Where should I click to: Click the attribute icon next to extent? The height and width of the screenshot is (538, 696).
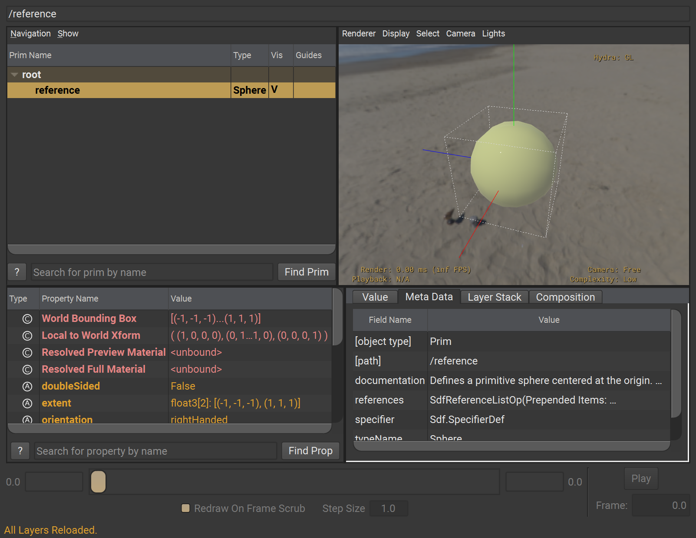pos(27,403)
